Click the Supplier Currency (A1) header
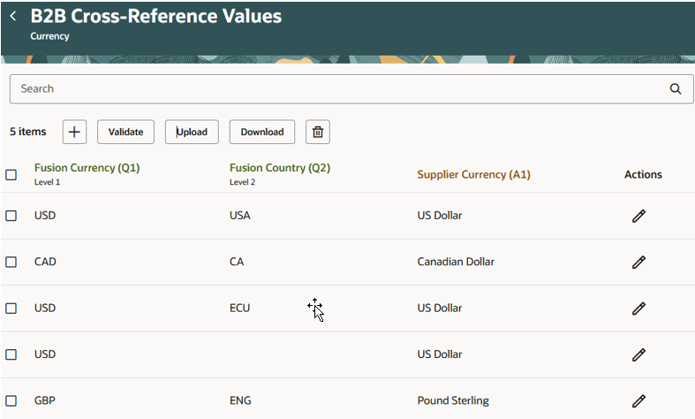Image resolution: width=695 pixels, height=419 pixels. pos(473,174)
